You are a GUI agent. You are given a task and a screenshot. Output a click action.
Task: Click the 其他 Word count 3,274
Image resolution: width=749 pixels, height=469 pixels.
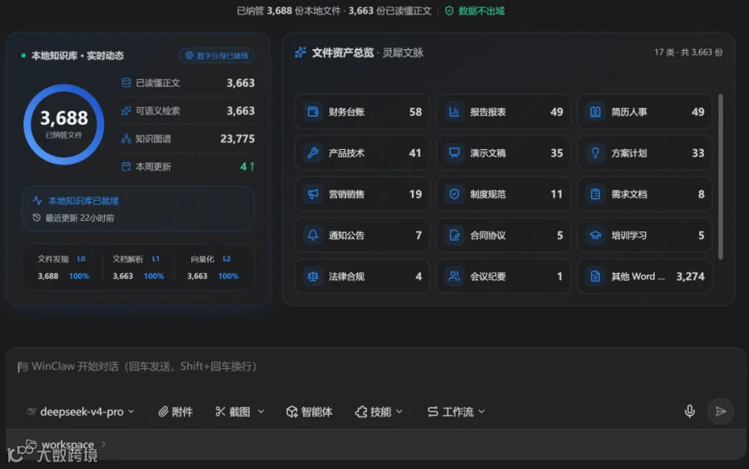click(x=690, y=277)
